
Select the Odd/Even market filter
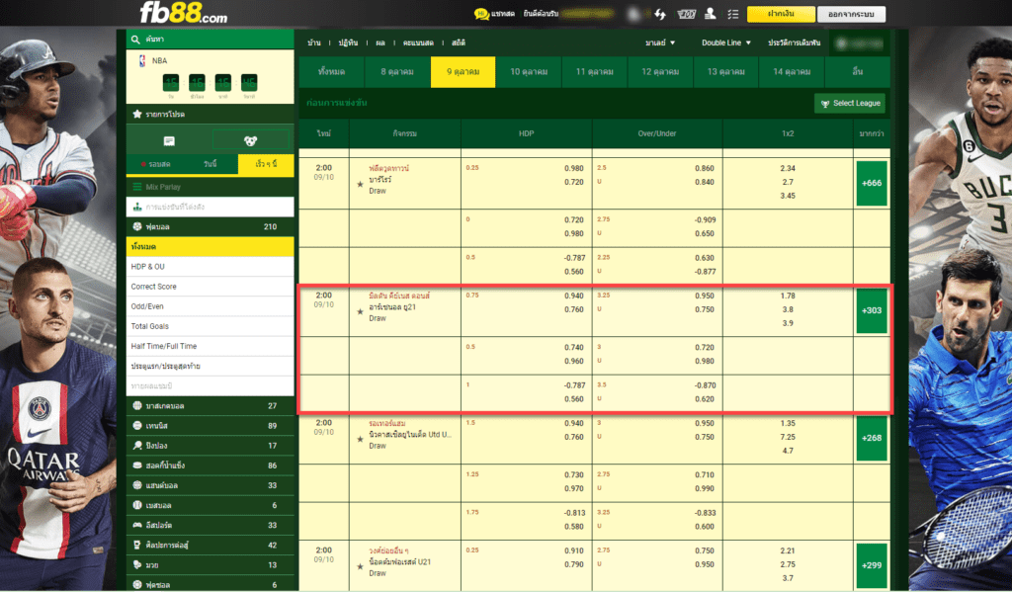click(210, 306)
